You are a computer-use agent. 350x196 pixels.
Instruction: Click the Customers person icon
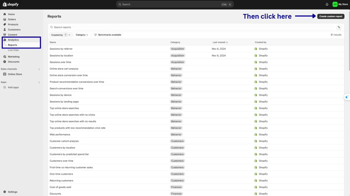pyautogui.click(x=5, y=30)
